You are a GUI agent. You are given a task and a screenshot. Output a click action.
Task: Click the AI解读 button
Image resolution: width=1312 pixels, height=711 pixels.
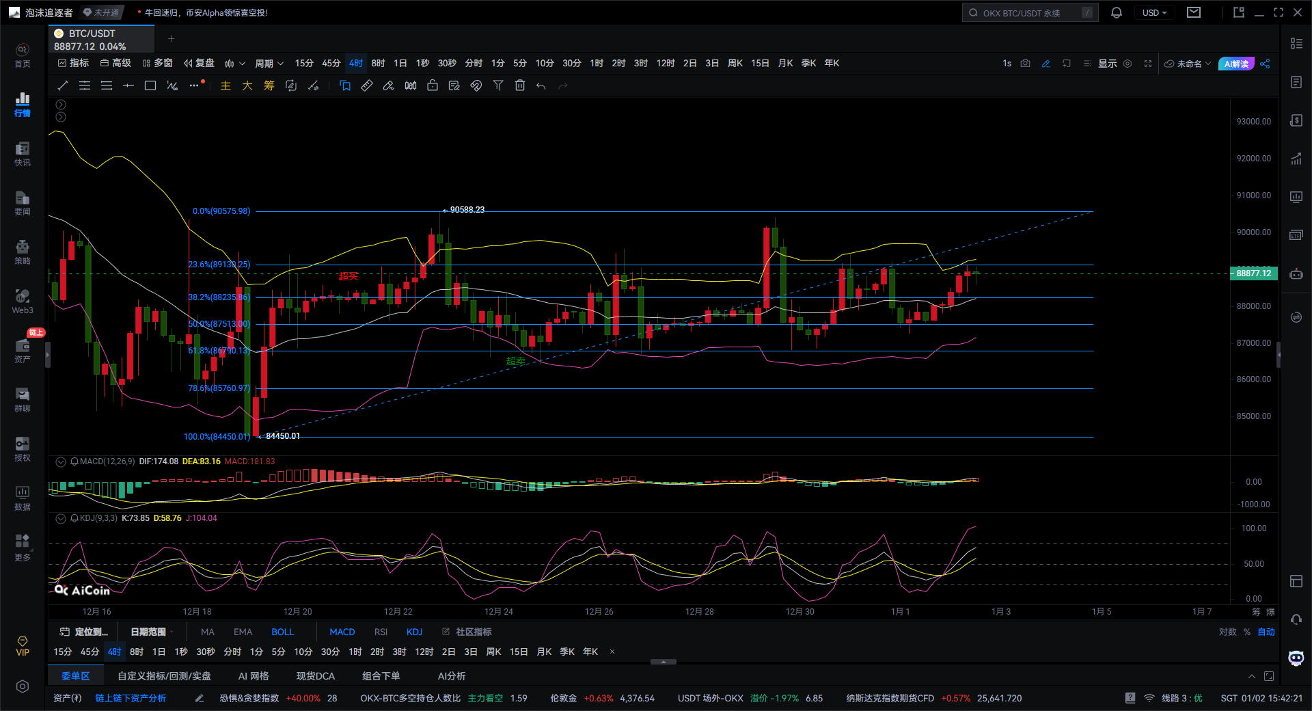coord(1235,64)
